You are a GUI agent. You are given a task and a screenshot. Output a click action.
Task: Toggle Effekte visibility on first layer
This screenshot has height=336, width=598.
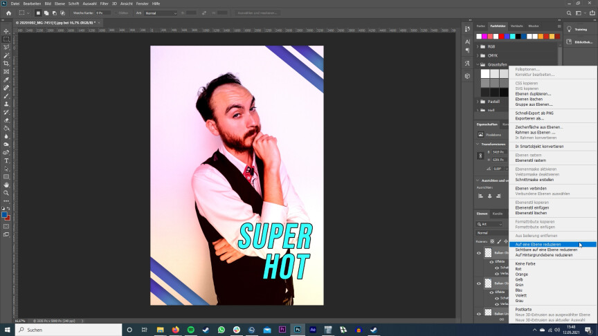click(x=491, y=262)
